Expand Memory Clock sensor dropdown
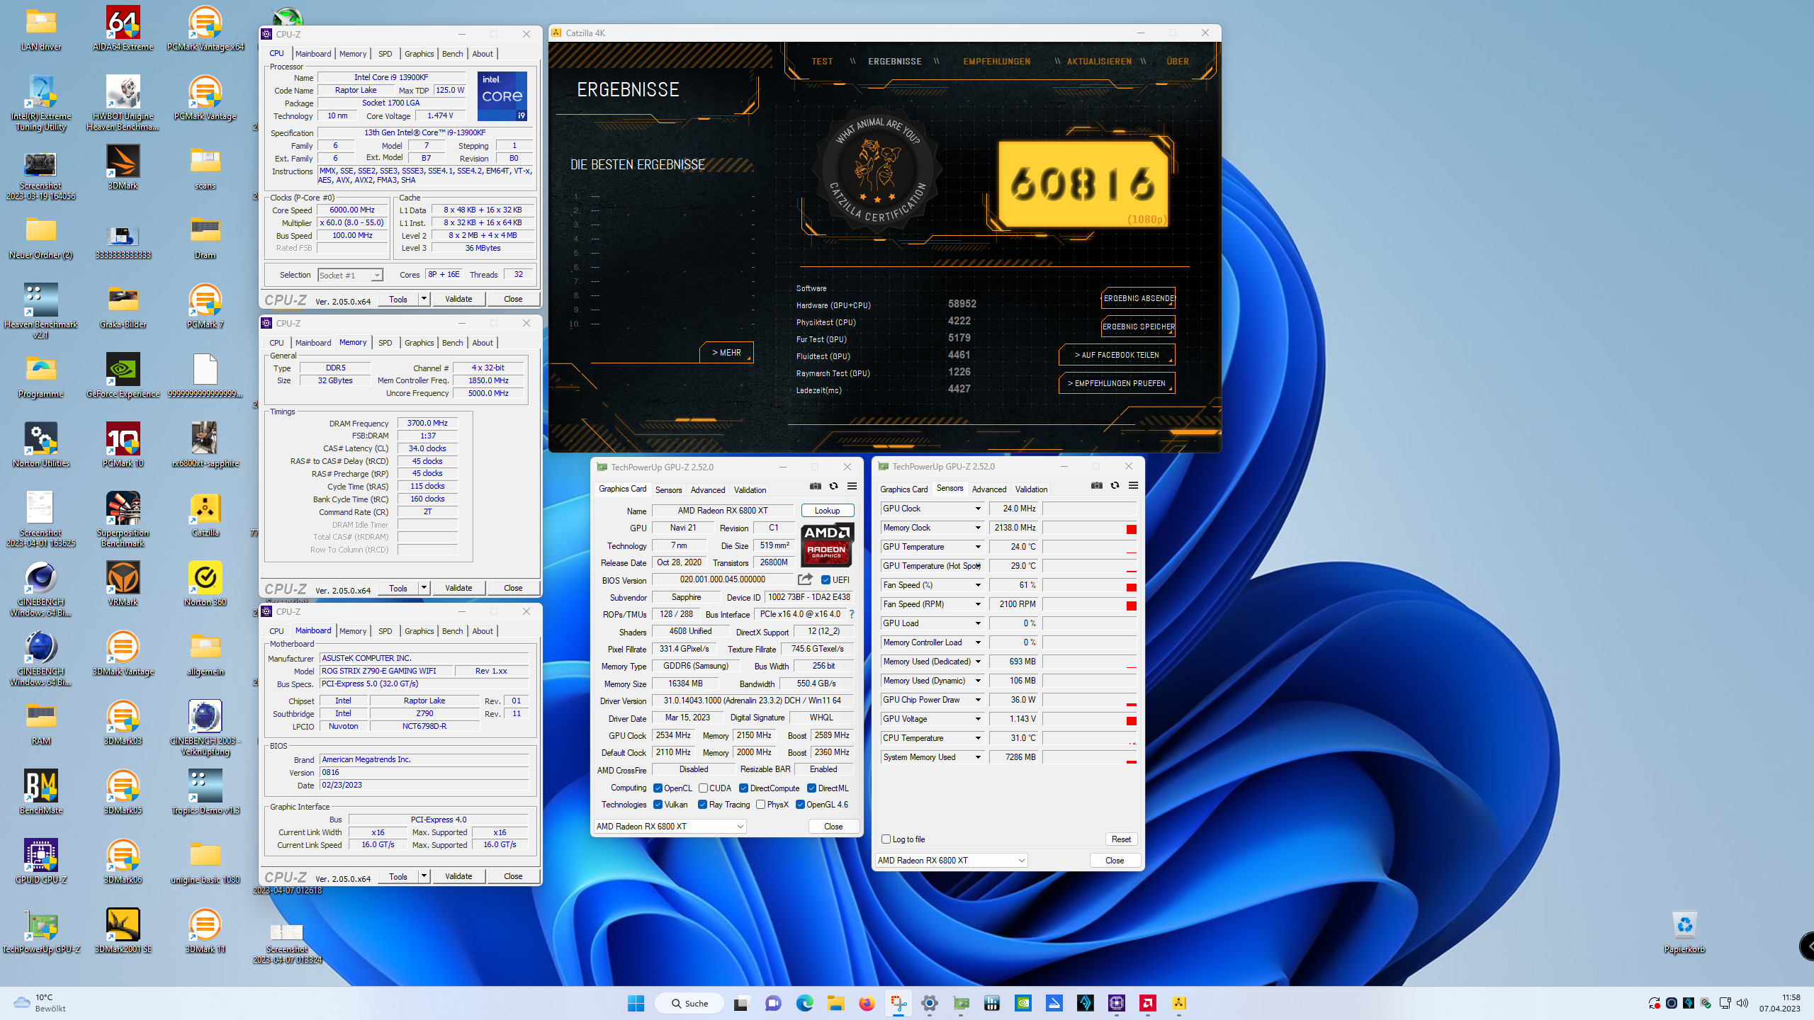 978,528
